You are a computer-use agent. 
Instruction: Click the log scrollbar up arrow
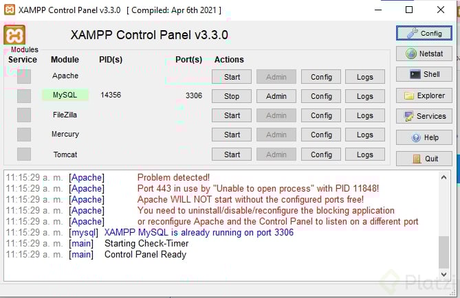pos(444,177)
